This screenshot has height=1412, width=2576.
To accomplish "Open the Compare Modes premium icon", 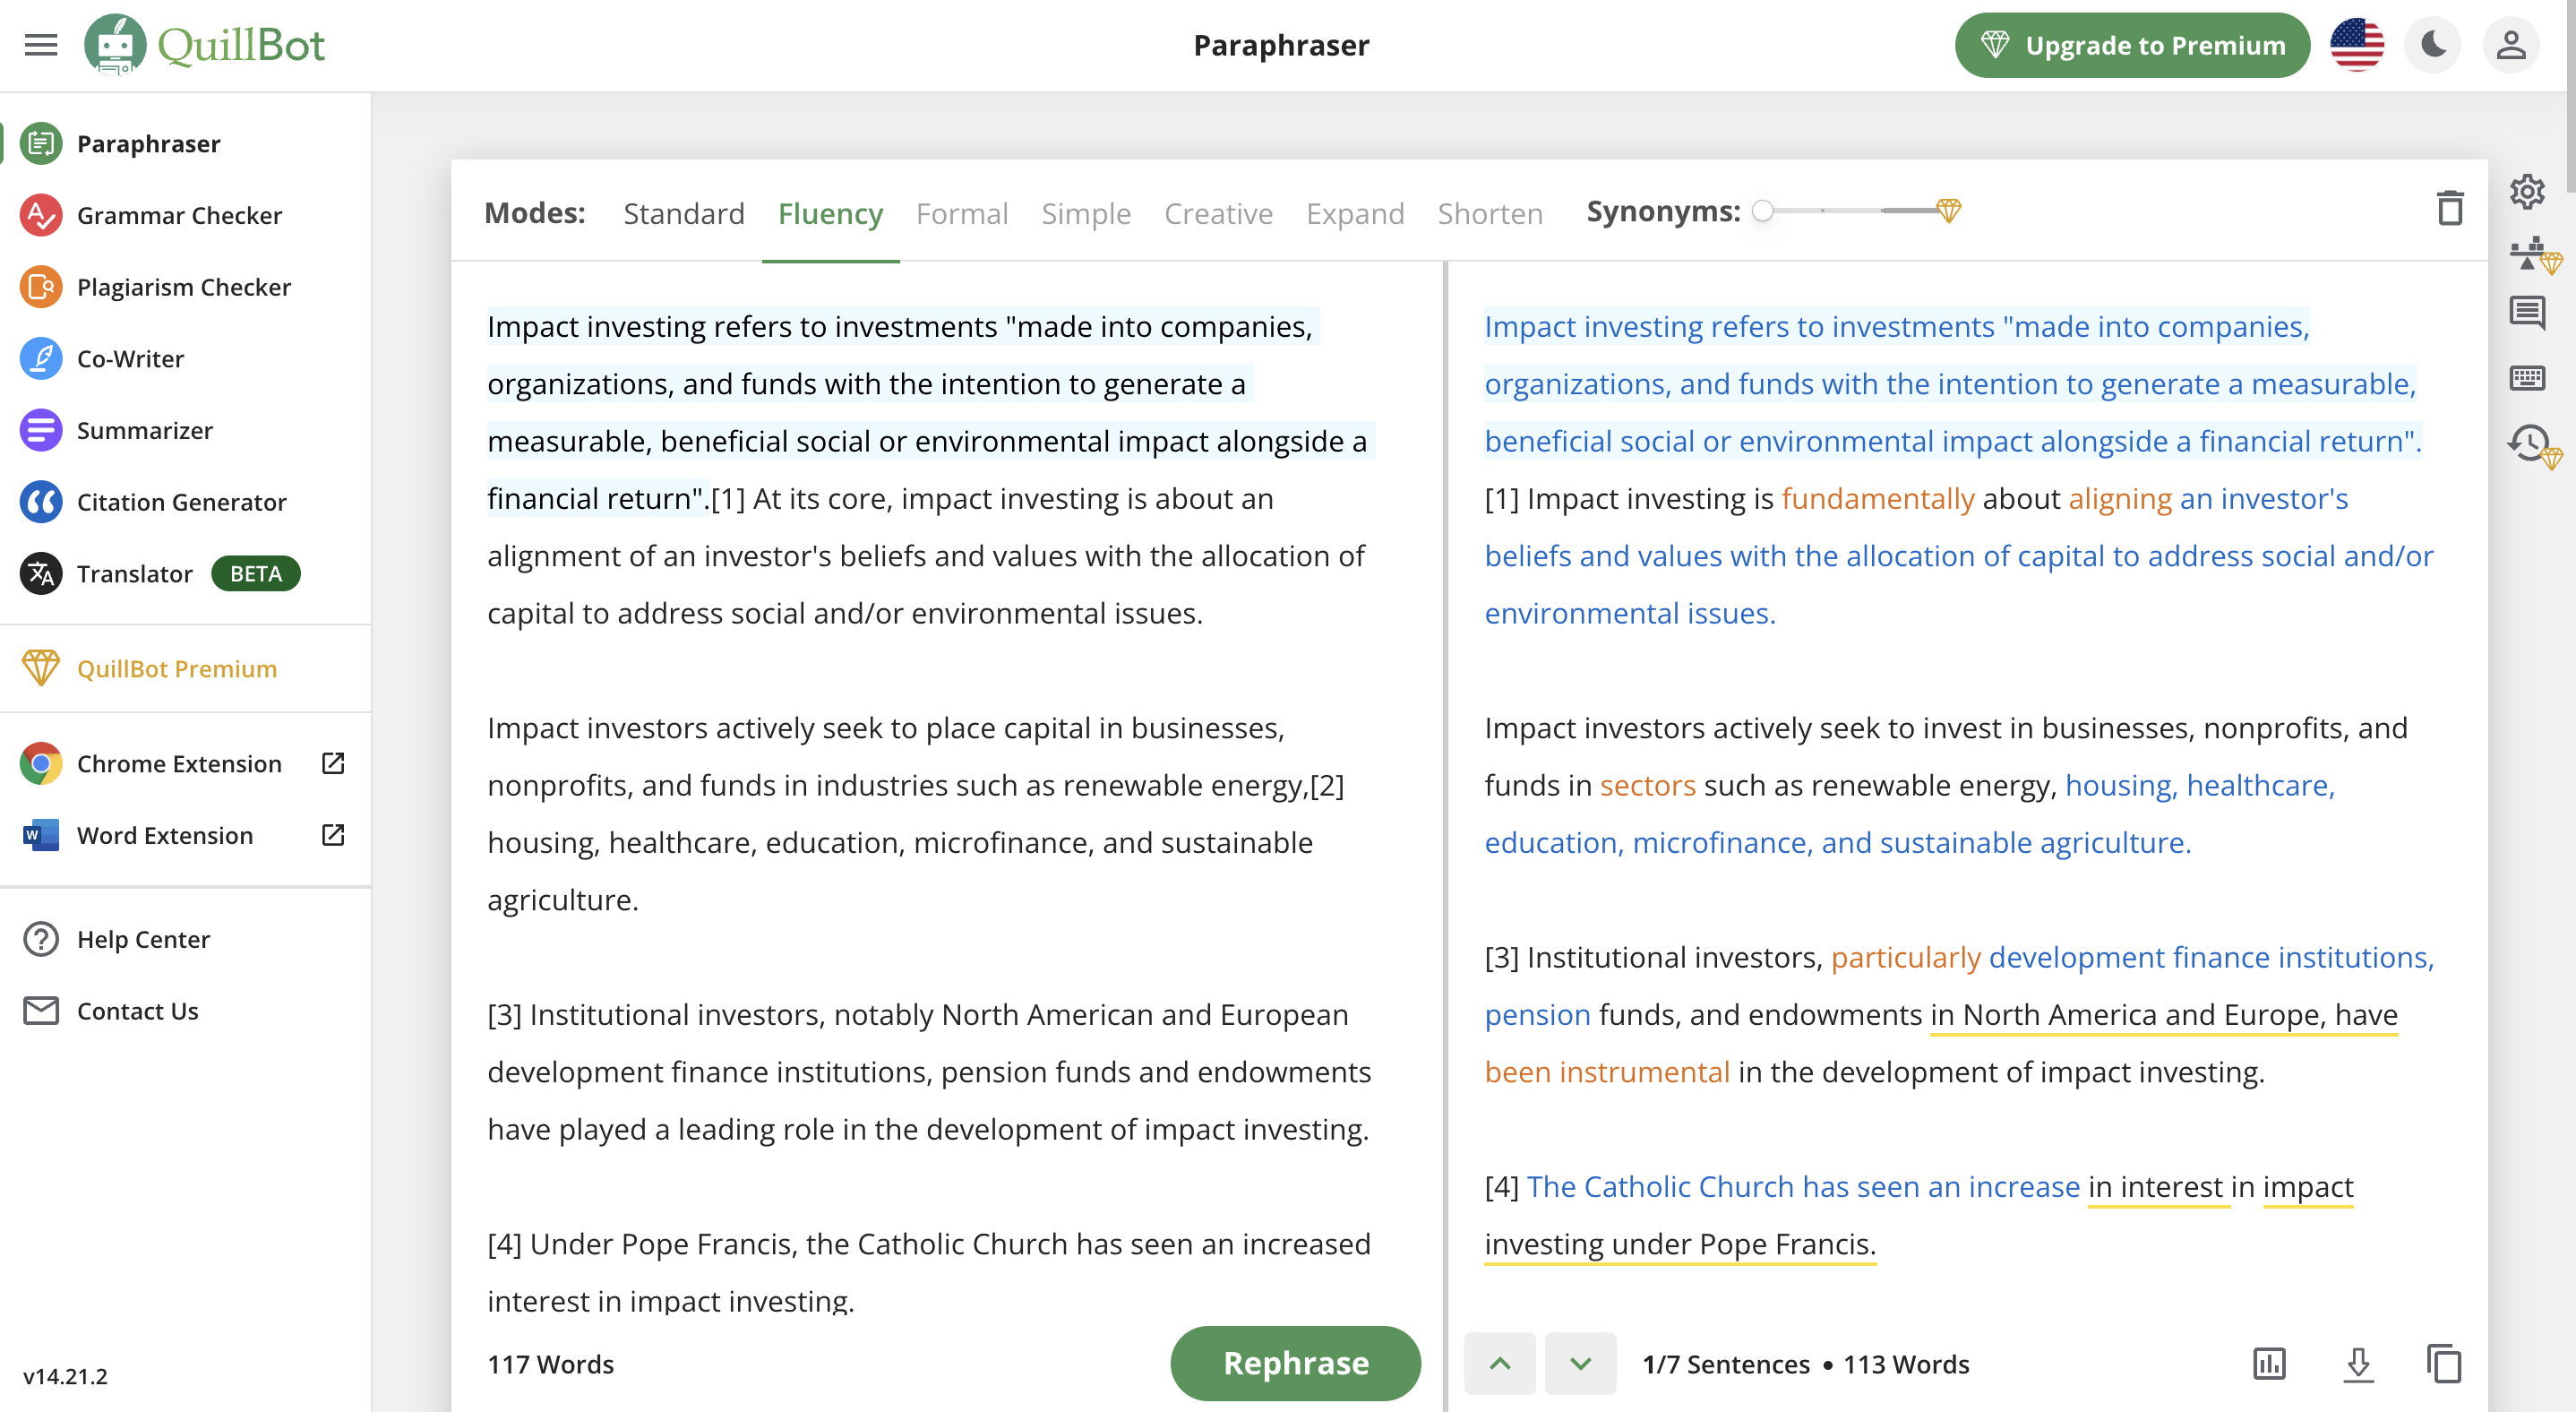I will tap(2533, 254).
